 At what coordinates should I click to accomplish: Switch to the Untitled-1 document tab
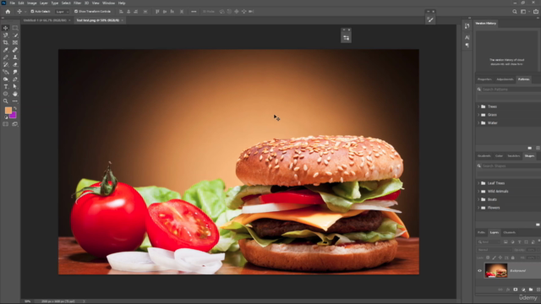(45, 20)
